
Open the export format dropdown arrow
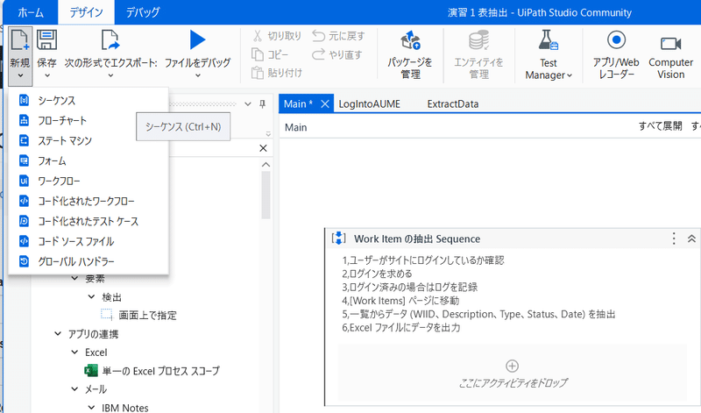click(110, 75)
